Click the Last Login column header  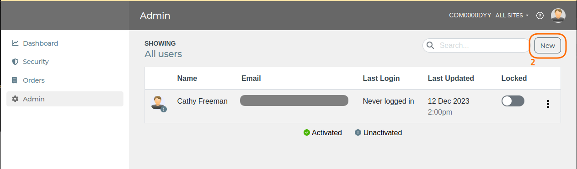pos(381,79)
